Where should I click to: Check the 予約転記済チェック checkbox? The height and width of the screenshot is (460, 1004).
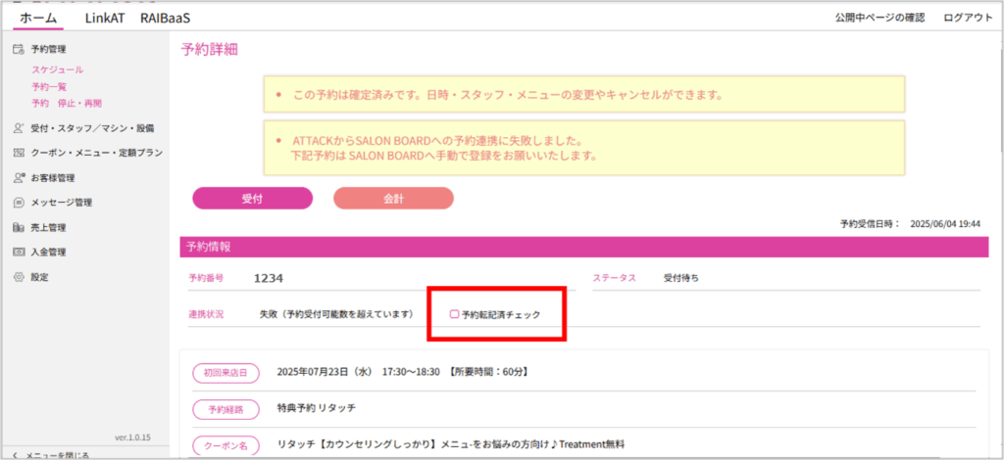(x=454, y=315)
